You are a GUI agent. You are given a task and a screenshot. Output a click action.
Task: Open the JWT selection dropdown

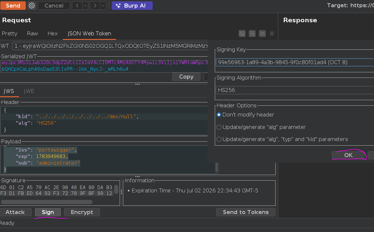point(110,46)
